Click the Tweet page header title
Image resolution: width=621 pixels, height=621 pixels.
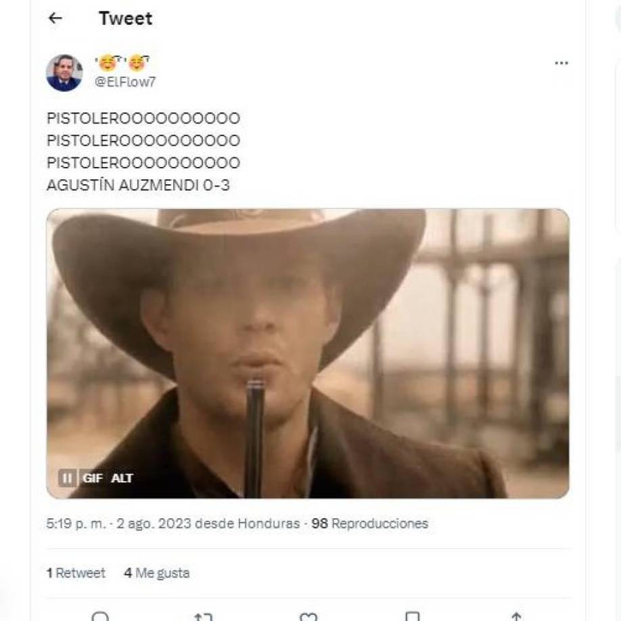pyautogui.click(x=126, y=19)
